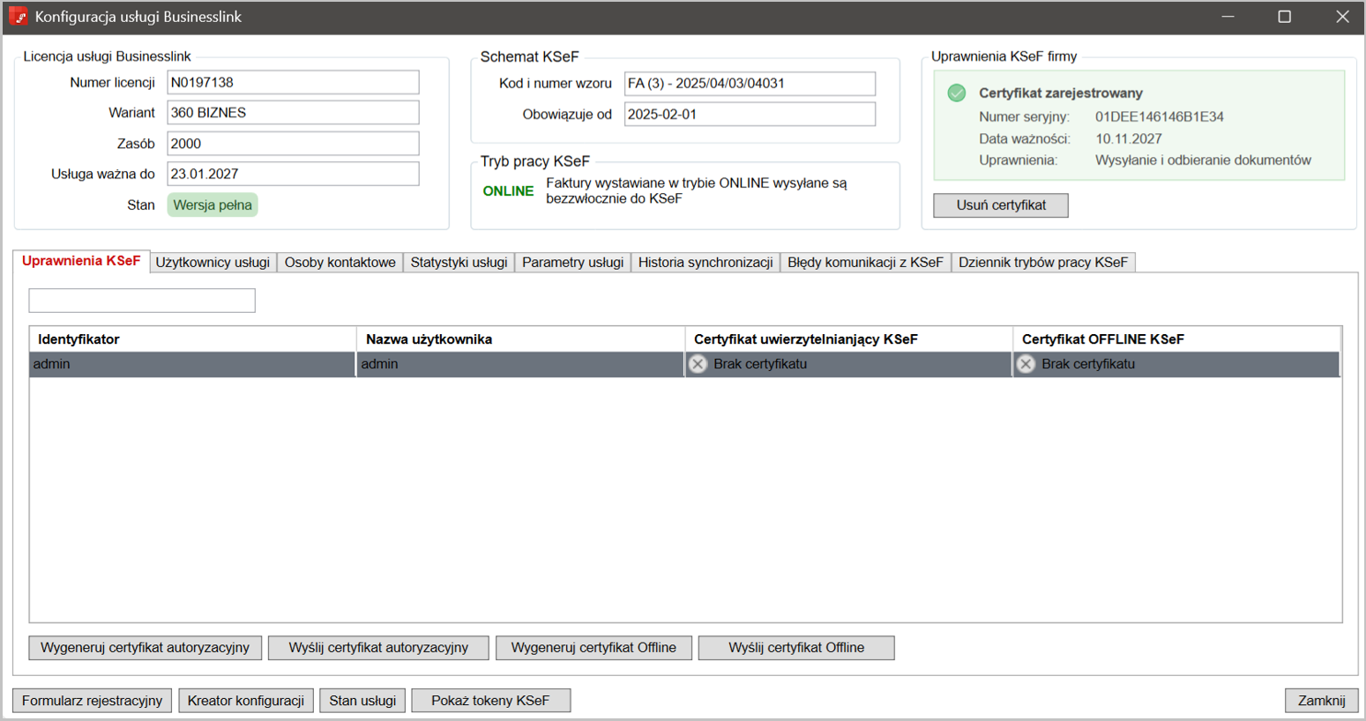Switch to Dziennik trybów pracy KSeF tab
This screenshot has height=721, width=1366.
click(x=1042, y=263)
